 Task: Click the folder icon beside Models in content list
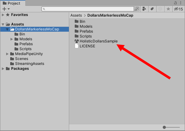pos(77,26)
